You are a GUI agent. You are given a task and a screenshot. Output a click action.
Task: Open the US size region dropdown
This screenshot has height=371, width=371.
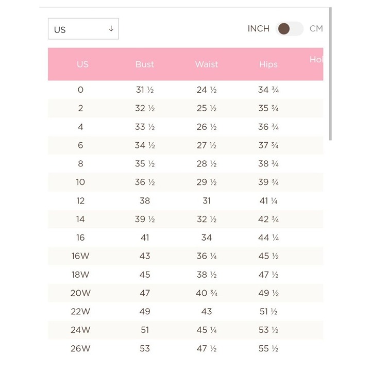[83, 29]
